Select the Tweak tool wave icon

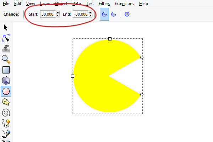tap(6, 49)
